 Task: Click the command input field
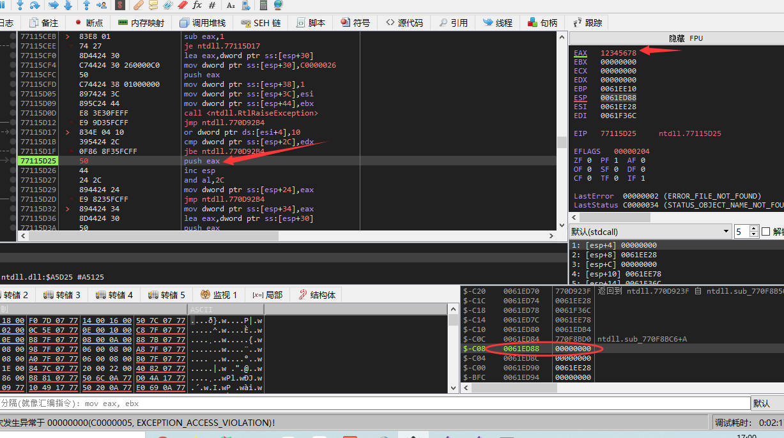[376, 404]
